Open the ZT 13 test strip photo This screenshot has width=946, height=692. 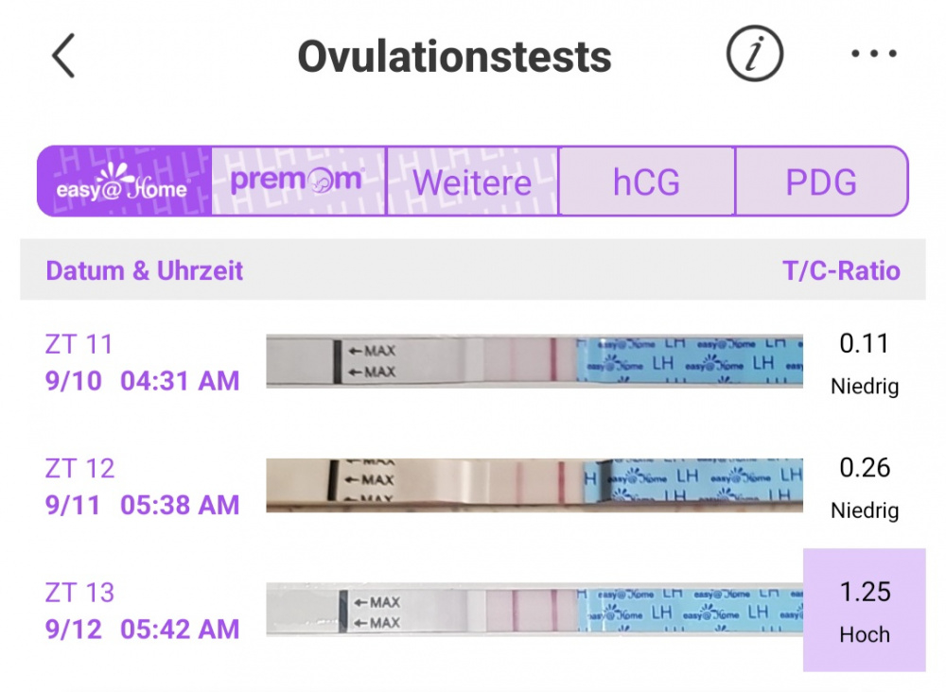(x=534, y=610)
